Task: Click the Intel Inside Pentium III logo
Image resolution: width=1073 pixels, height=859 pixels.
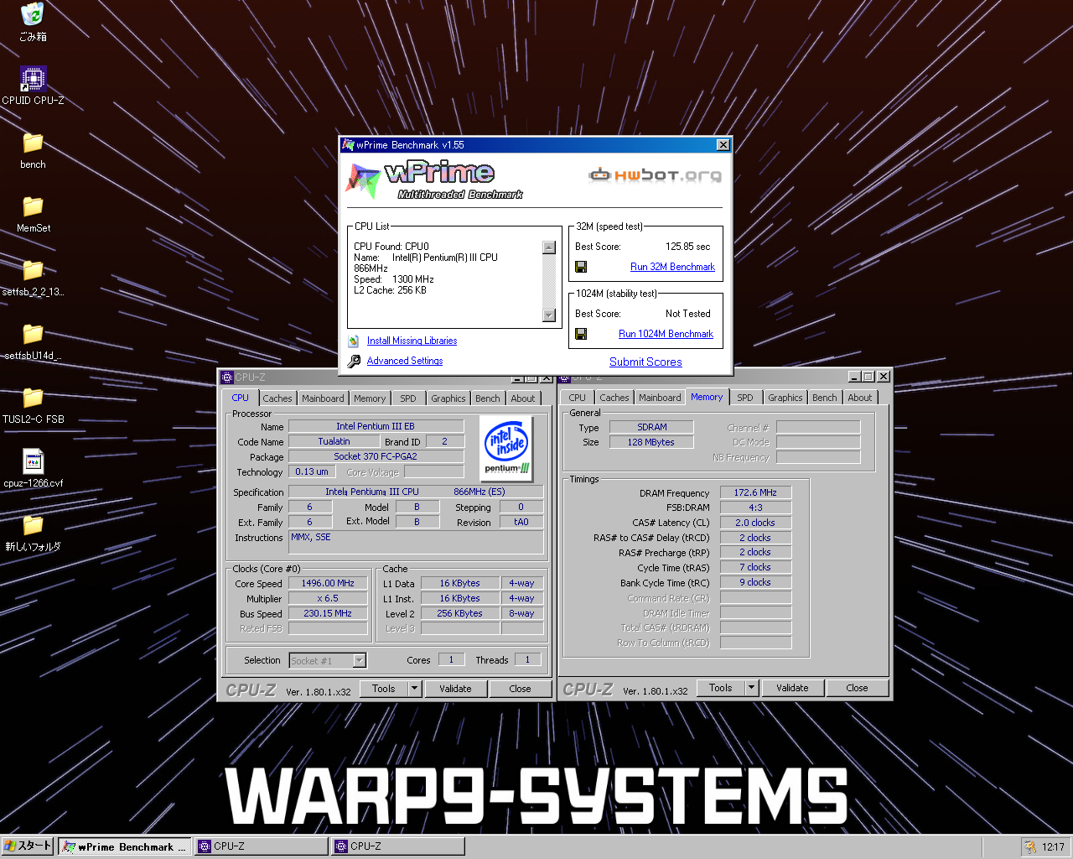Action: click(x=507, y=449)
